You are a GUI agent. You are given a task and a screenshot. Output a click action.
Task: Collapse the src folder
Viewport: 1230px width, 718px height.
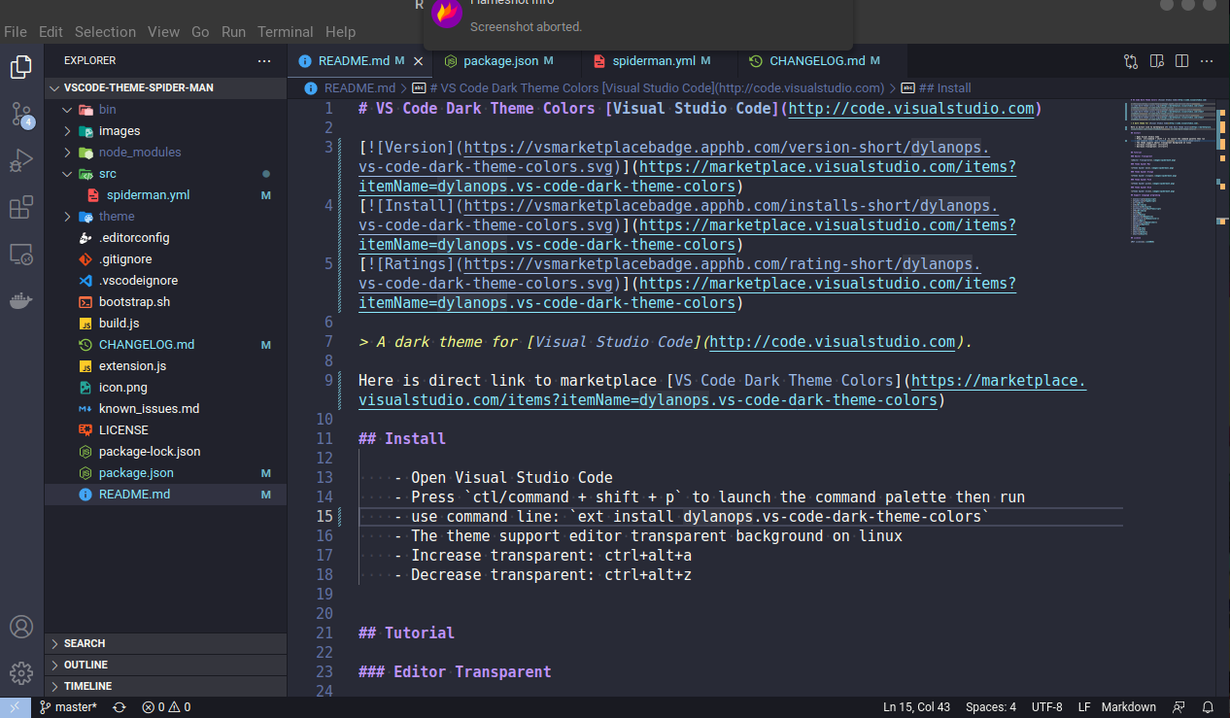click(x=165, y=174)
